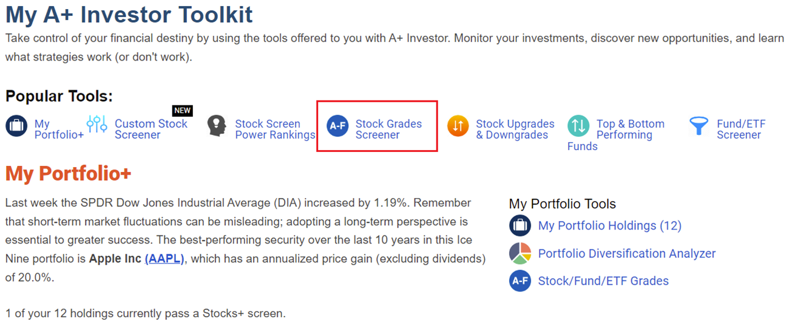The width and height of the screenshot is (789, 330).
Task: Click the Portfolio Diversification pie chart icon
Action: pos(520,254)
